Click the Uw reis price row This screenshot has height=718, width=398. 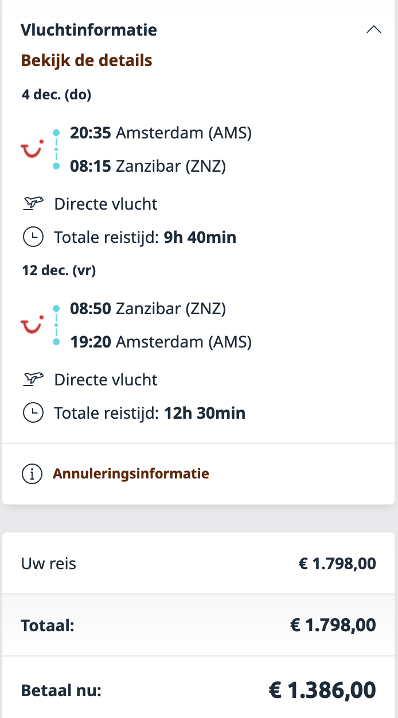(198, 563)
